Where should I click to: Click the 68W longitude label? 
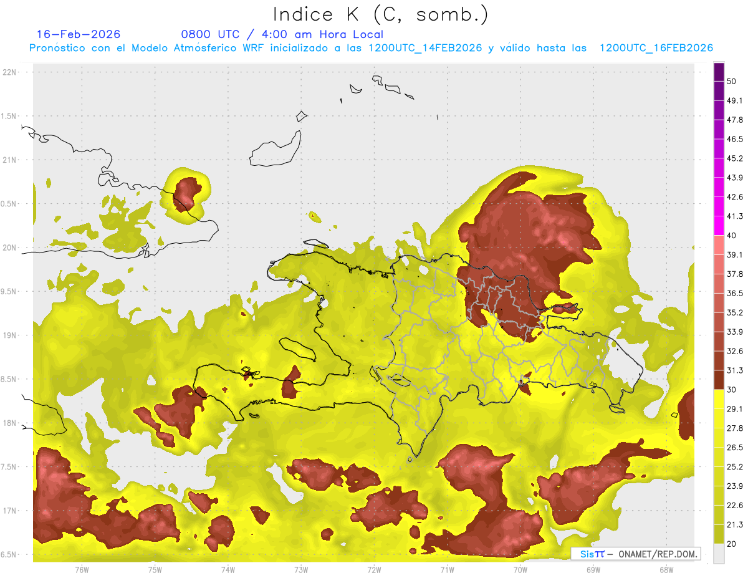point(666,570)
